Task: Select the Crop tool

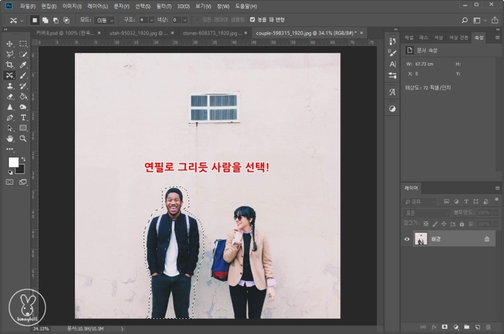Action: pyautogui.click(x=9, y=65)
